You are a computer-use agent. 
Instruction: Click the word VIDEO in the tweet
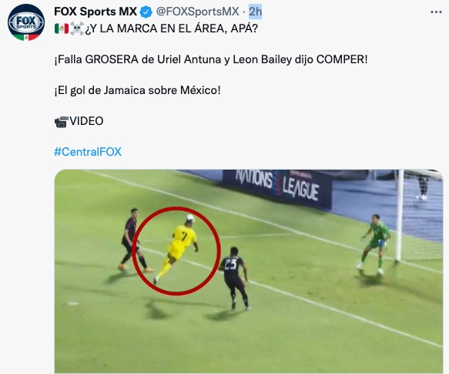pos(86,121)
